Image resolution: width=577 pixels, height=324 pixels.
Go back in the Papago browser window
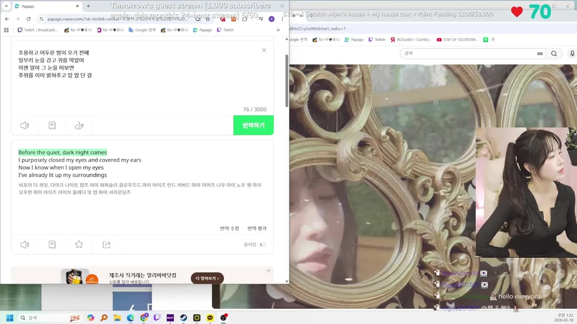pos(7,19)
